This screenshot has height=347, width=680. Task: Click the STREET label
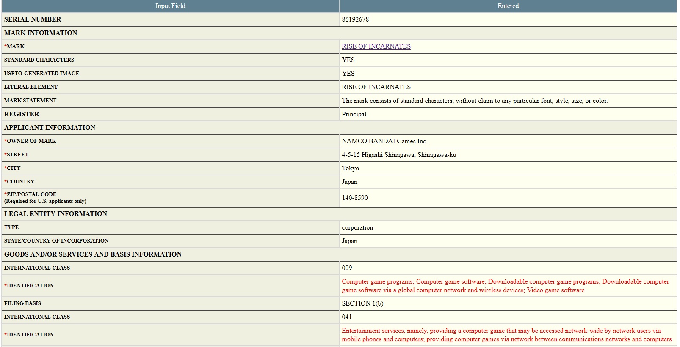pyautogui.click(x=16, y=155)
